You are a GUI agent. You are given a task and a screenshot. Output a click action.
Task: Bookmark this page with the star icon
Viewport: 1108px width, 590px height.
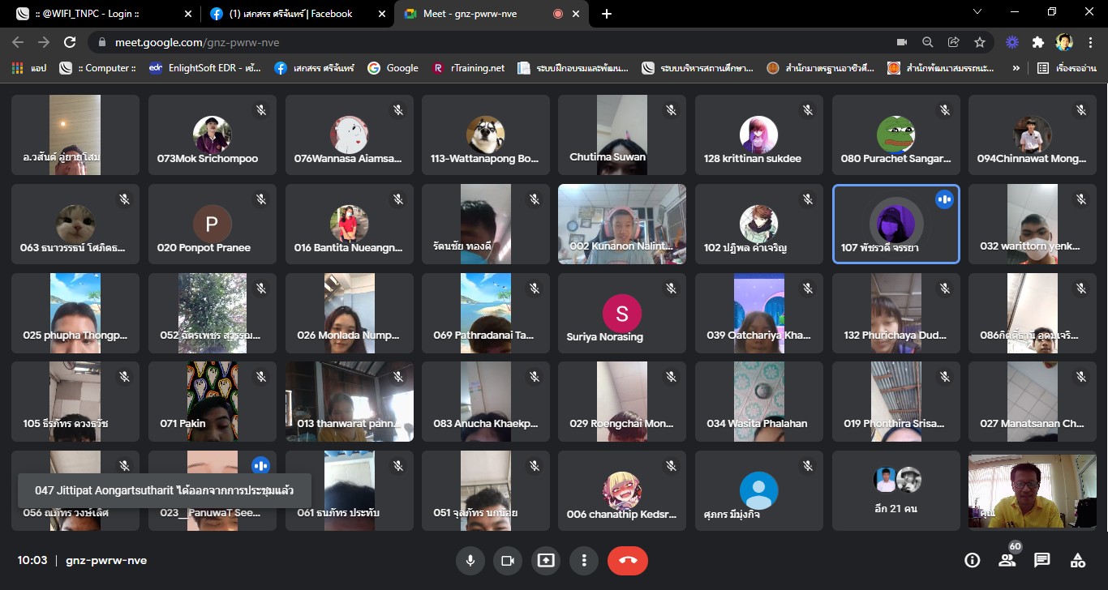(x=980, y=42)
